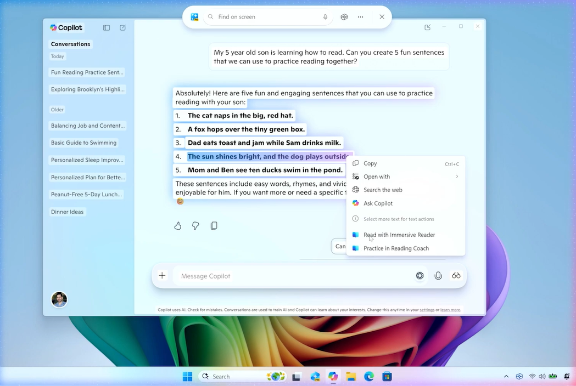The width and height of the screenshot is (576, 386).
Task: Click the Copilot logo in sidebar header
Action: (54, 27)
